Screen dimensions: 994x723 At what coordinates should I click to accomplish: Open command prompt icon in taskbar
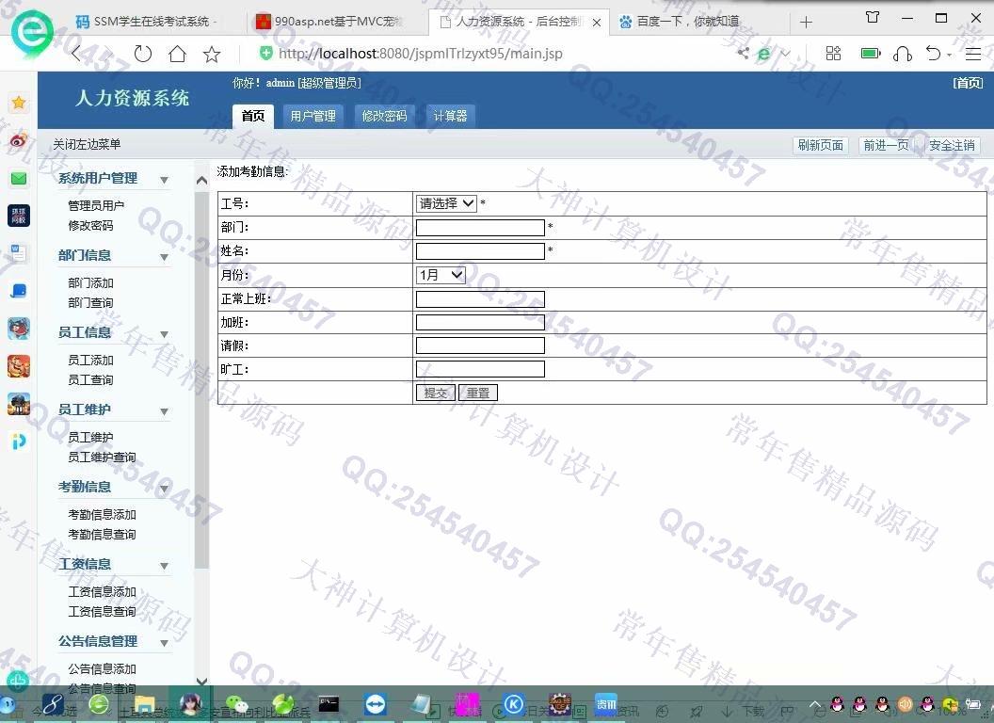pos(329,704)
